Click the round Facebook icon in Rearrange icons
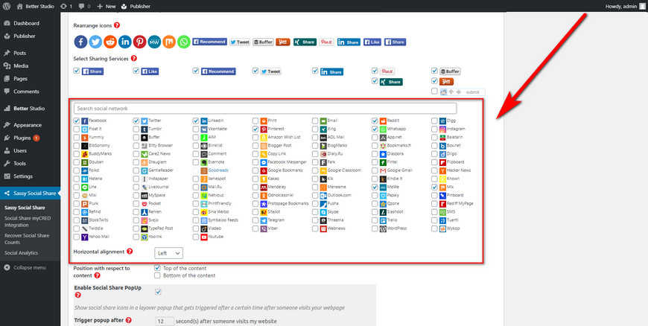This screenshot has height=326, width=648. pyautogui.click(x=80, y=42)
